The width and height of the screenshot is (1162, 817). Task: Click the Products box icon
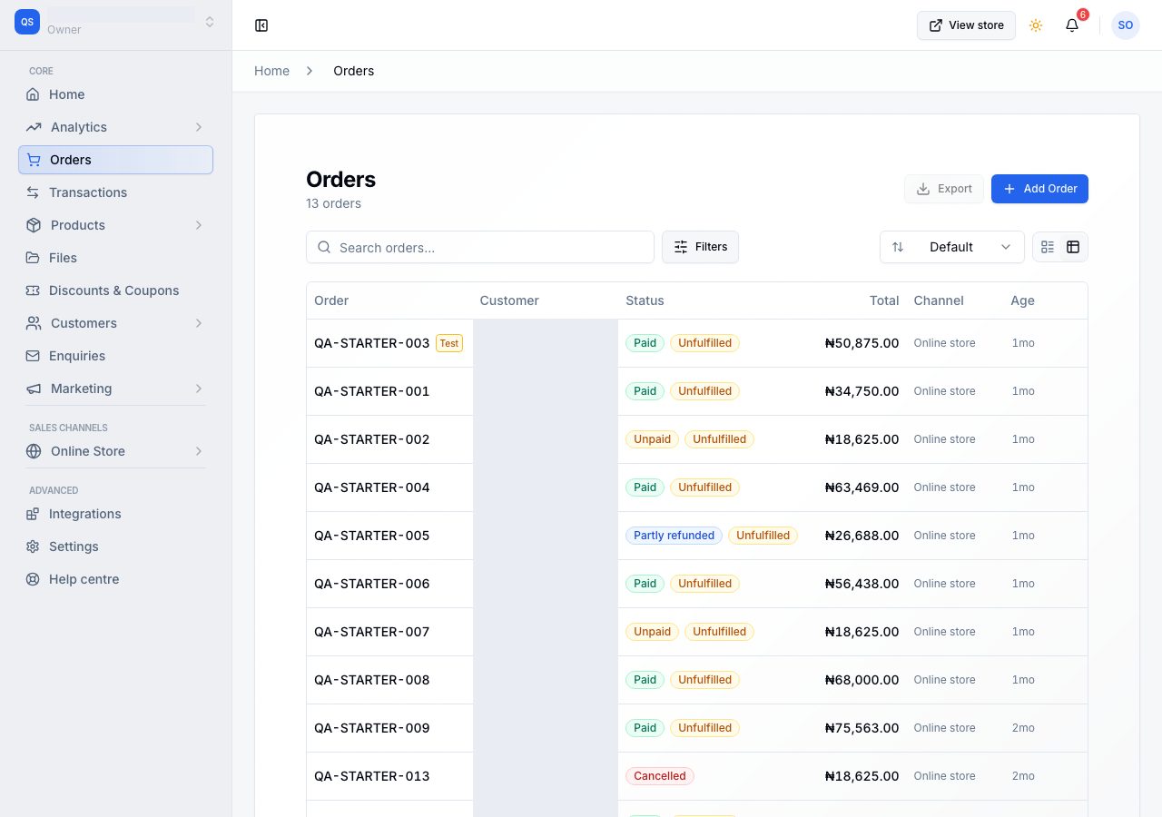click(34, 225)
